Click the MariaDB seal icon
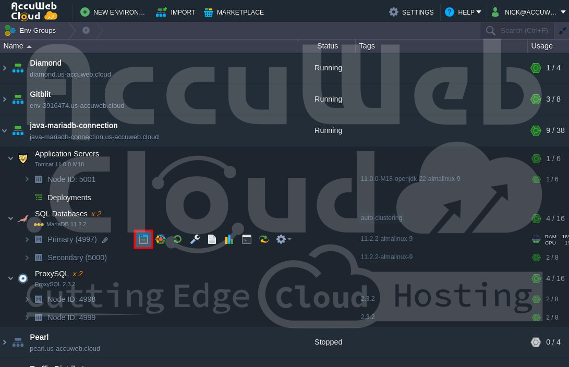This screenshot has width=569, height=367. [23, 218]
